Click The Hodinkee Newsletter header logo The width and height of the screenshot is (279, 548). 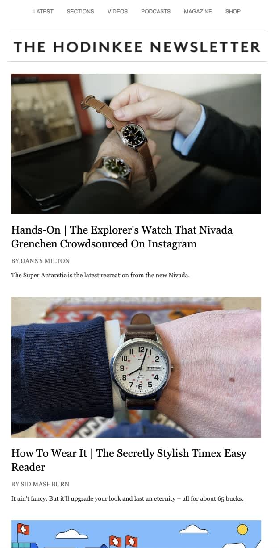(x=137, y=47)
